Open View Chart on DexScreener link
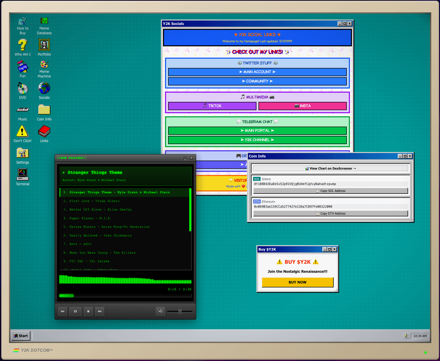 [x=331, y=168]
